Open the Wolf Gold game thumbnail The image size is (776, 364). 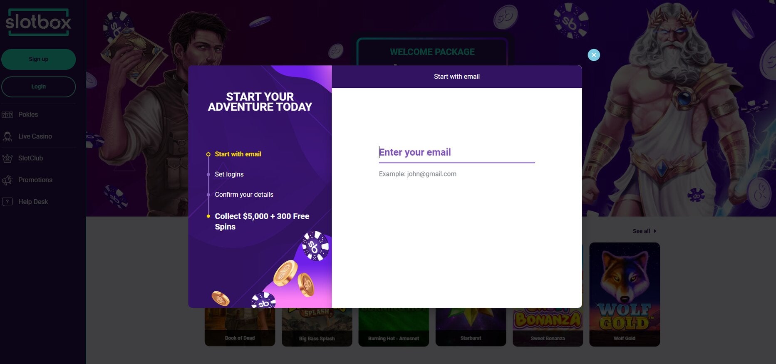point(625,295)
